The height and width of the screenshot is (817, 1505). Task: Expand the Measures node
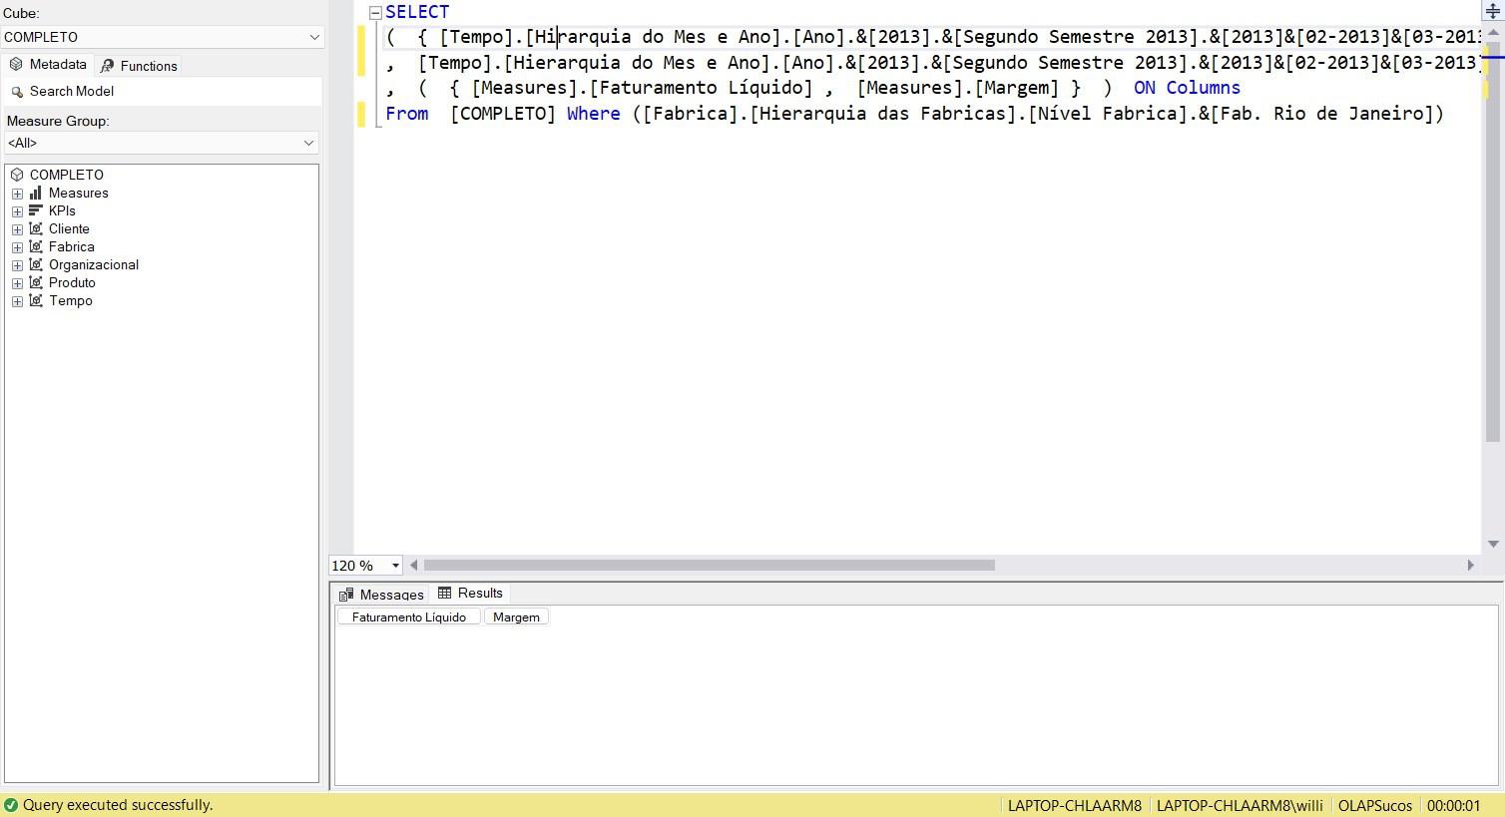click(17, 194)
